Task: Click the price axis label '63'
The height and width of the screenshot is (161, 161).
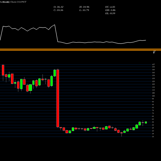Action: pyautogui.click(x=153, y=119)
